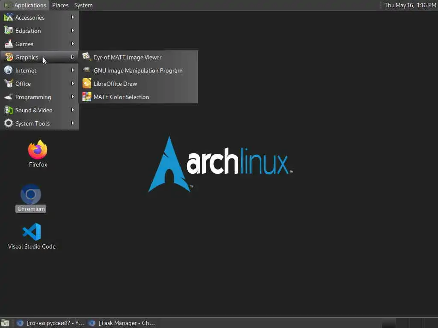Select the Chromium desktop icon
438x328 pixels.
tap(31, 194)
